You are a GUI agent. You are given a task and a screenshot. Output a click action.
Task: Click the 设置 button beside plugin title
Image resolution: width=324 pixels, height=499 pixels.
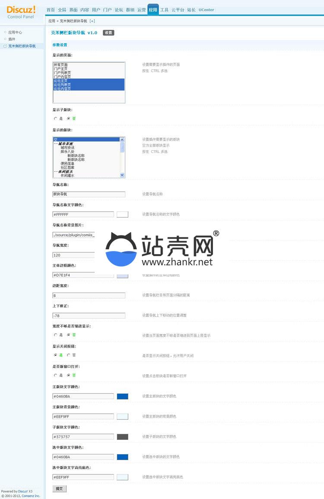108,33
